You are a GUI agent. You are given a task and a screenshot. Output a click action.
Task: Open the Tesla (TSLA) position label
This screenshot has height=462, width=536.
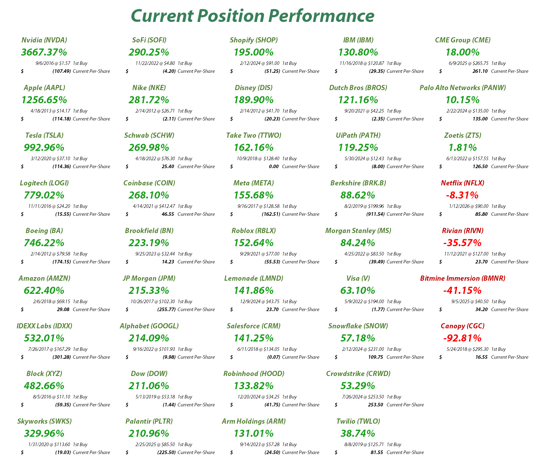click(x=44, y=135)
